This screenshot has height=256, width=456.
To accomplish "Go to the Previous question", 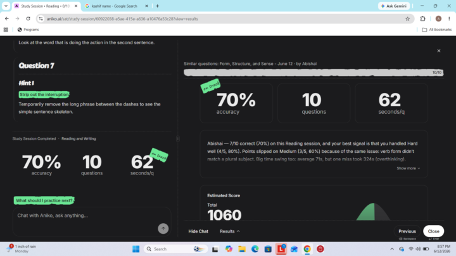I will pyautogui.click(x=407, y=231).
